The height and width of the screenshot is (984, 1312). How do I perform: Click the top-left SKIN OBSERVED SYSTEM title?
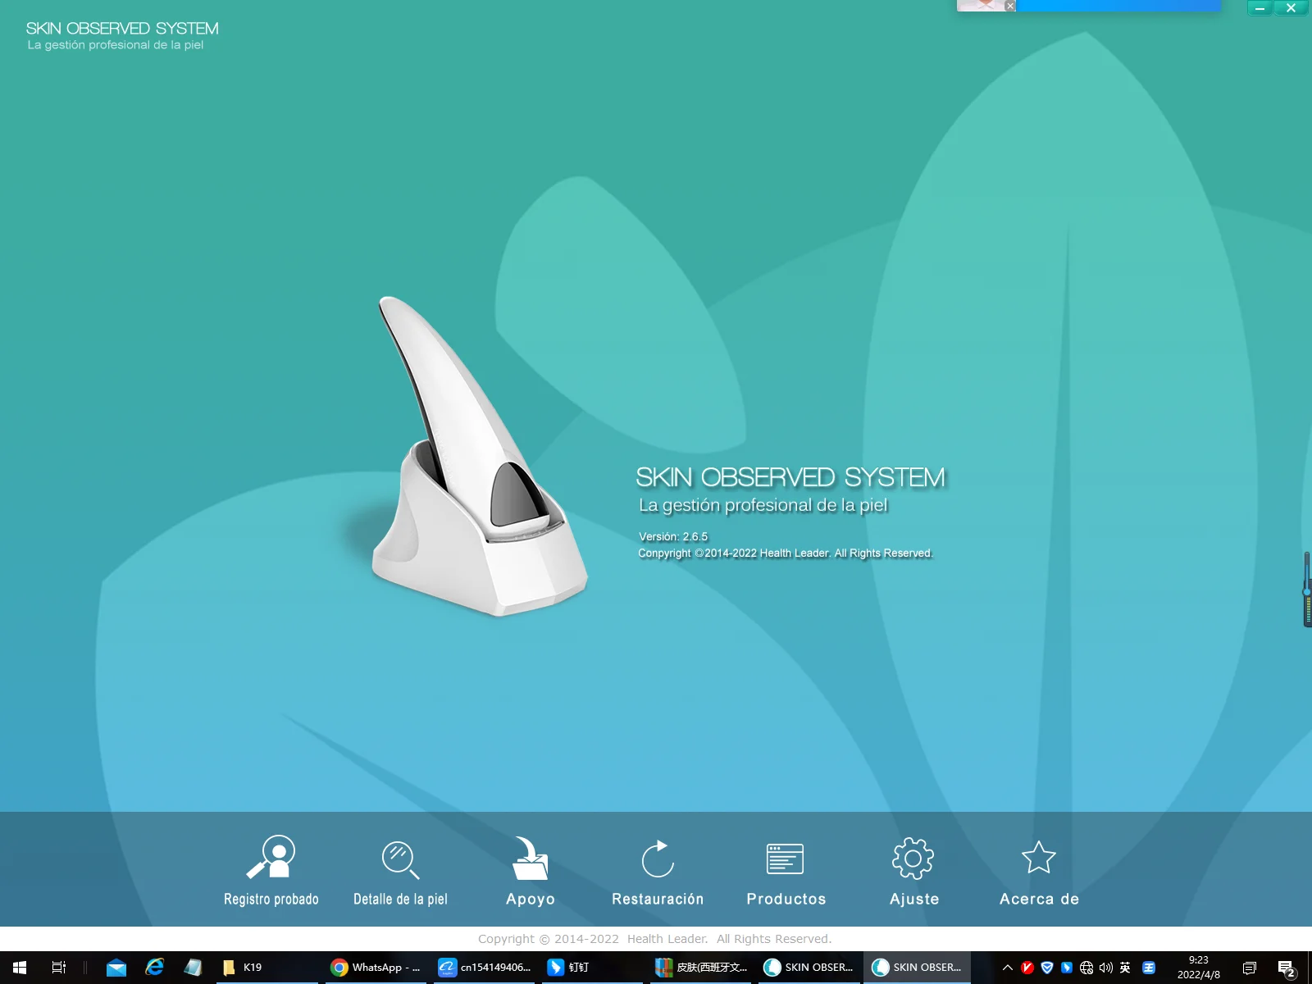tap(122, 29)
